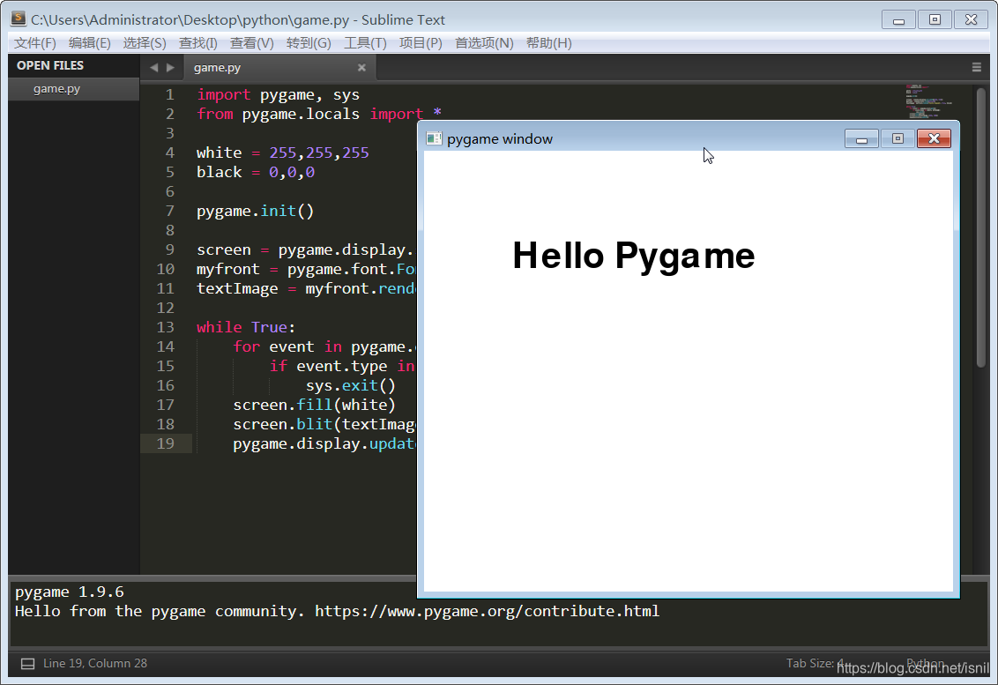Click the 'black = 0,0,0' line
This screenshot has width=998, height=685.
coord(255,173)
